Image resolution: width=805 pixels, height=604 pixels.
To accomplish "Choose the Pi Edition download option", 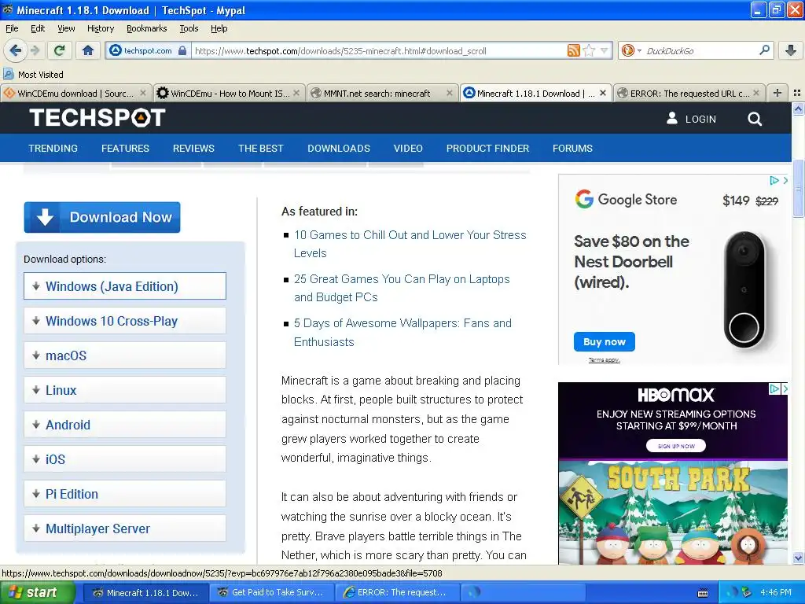I will 125,494.
